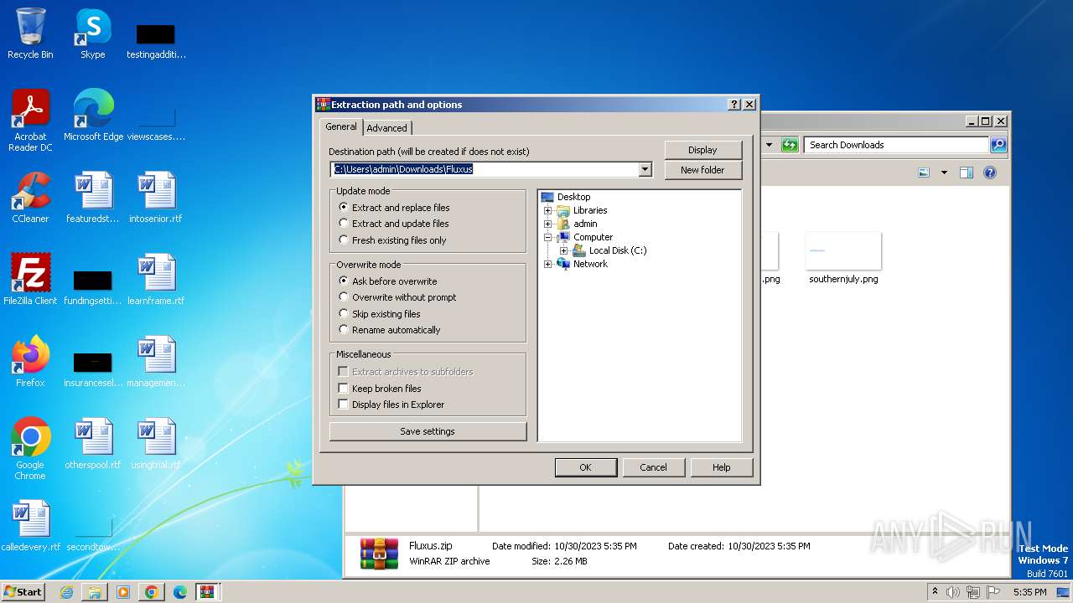Open managemen... rtf document icon
The width and height of the screenshot is (1073, 603).
coord(156,362)
